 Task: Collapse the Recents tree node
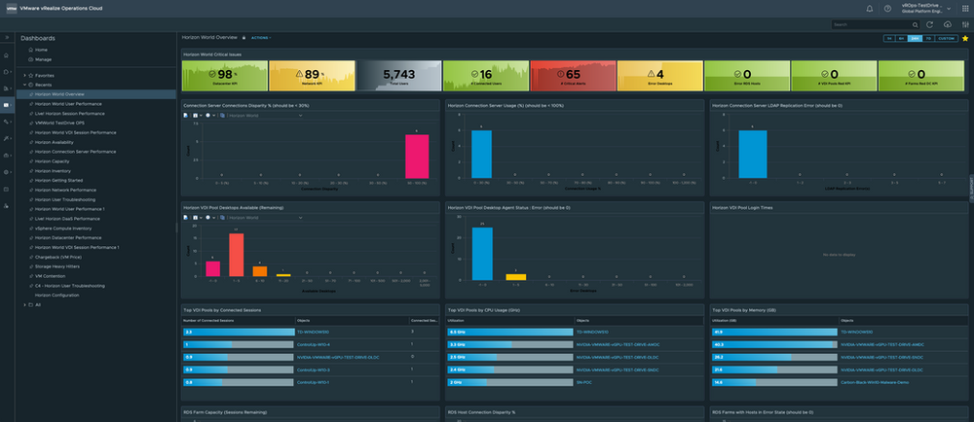24,85
